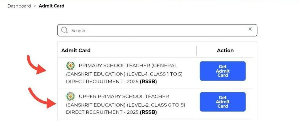Image resolution: width=300 pixels, height=121 pixels.
Task: Click the breadcrumb separator chevron
Action: click(x=35, y=6)
